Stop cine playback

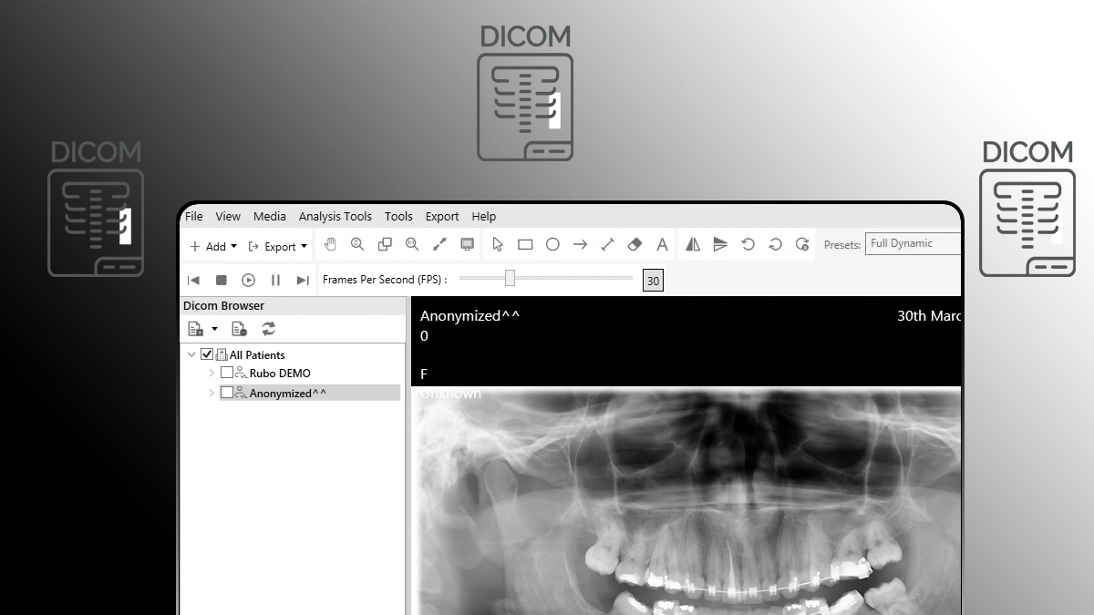(x=221, y=281)
